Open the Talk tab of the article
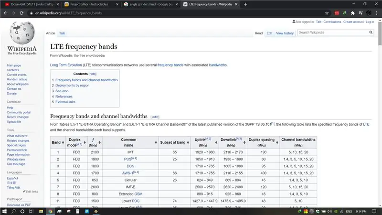The height and width of the screenshot is (215, 382). coord(62,33)
